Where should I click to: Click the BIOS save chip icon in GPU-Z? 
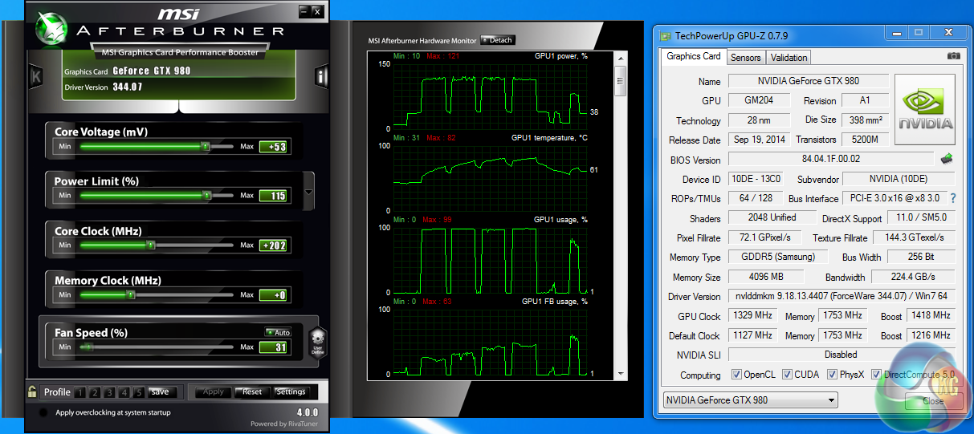(947, 159)
